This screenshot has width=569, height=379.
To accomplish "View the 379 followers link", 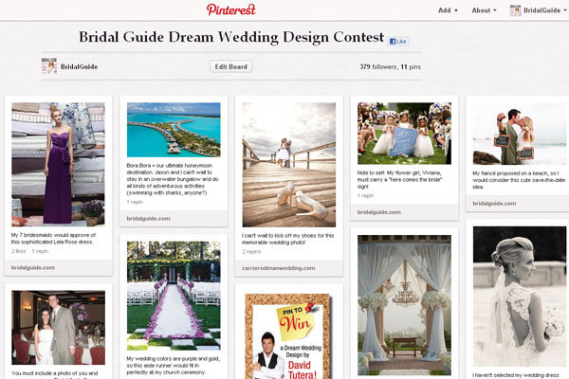I will pyautogui.click(x=378, y=66).
